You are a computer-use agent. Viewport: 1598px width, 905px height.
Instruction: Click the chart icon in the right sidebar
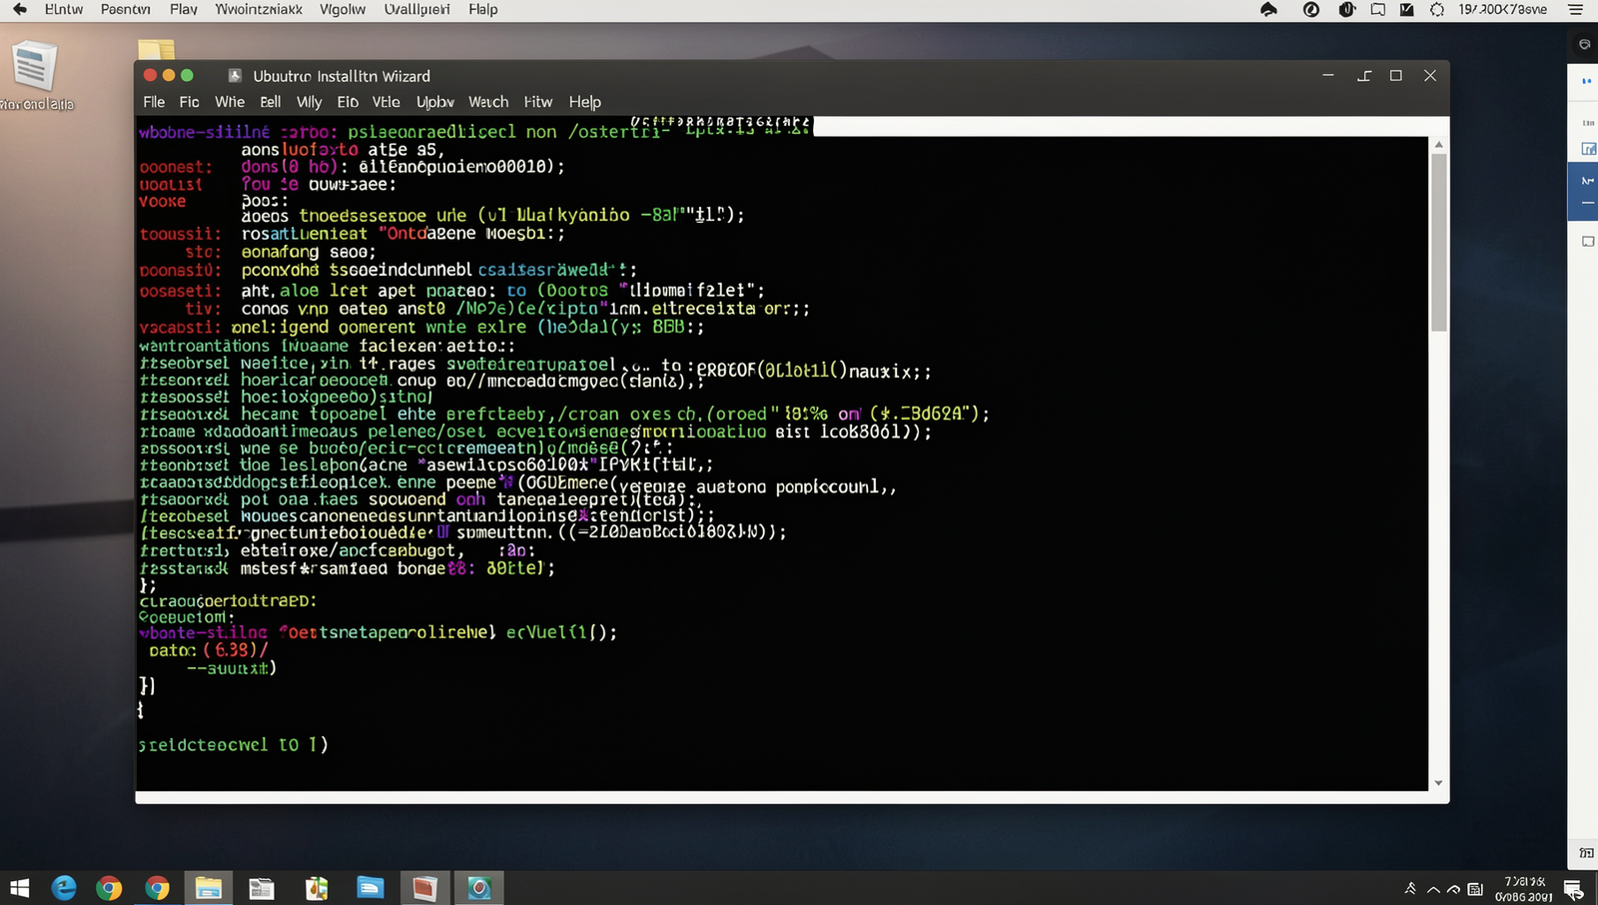coord(1588,149)
